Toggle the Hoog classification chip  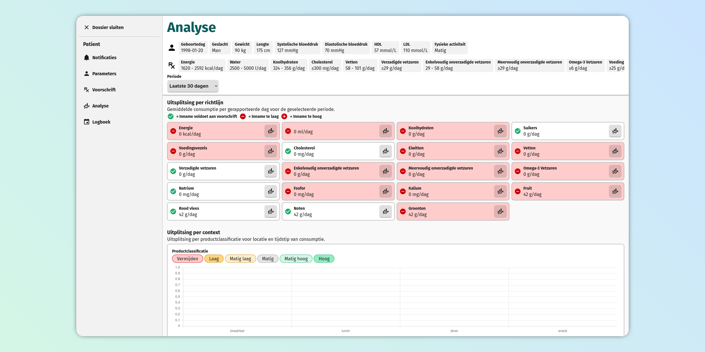coord(324,259)
